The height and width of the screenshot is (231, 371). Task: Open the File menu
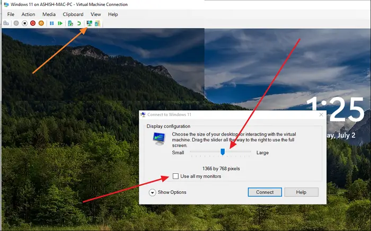[x=11, y=14]
